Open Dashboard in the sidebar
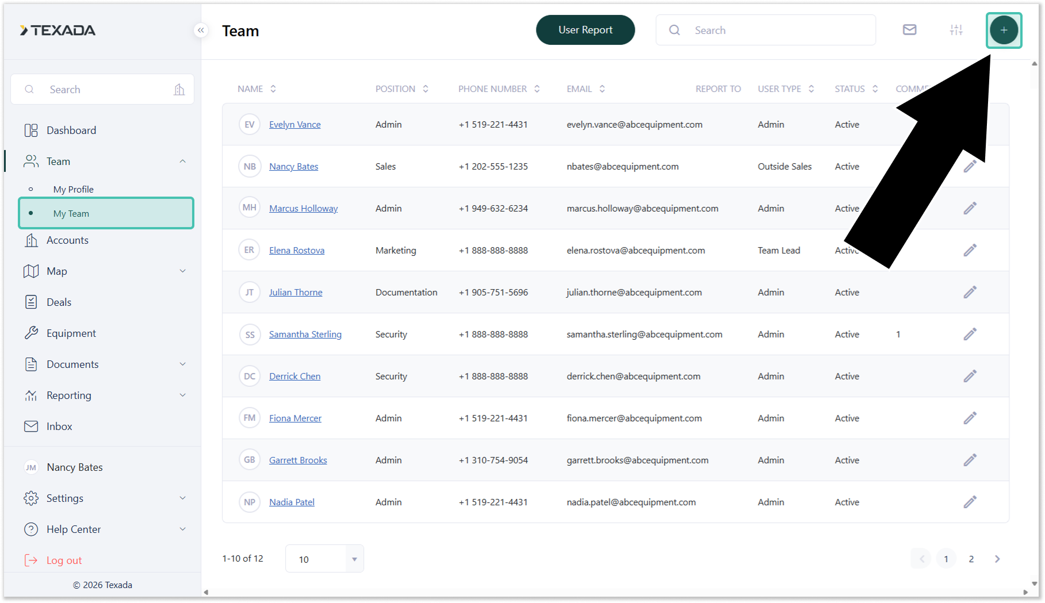Screen dimensions: 1045x603 pyautogui.click(x=71, y=130)
